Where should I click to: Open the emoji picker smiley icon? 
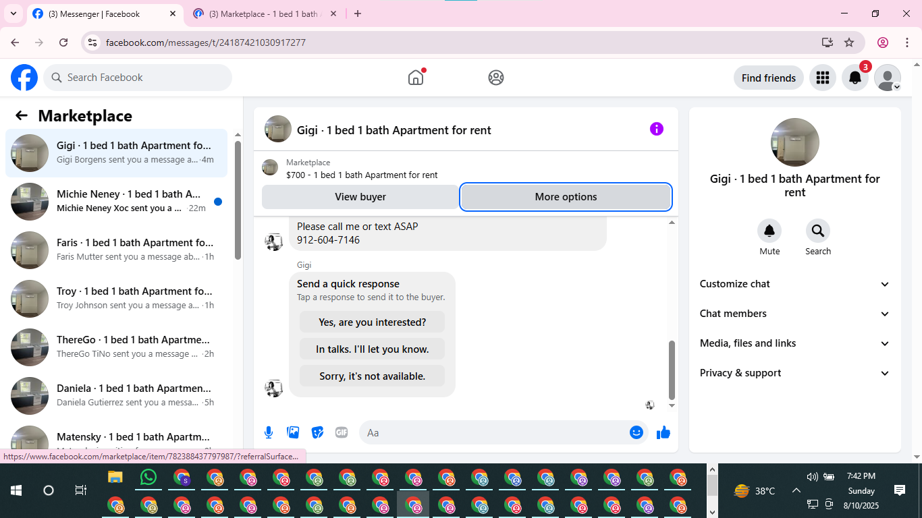[636, 432]
